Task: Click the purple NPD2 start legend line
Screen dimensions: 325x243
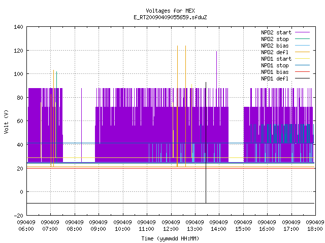Action: point(302,32)
